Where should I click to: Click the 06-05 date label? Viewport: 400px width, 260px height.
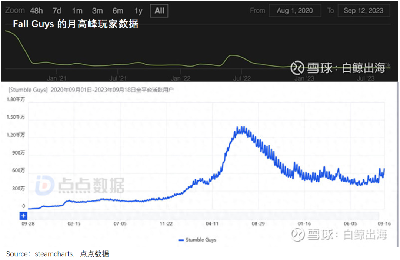(x=350, y=224)
